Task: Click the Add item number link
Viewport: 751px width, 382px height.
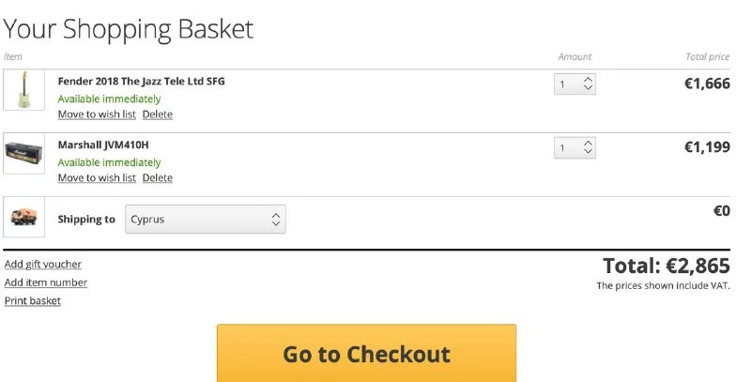Action: click(x=46, y=283)
